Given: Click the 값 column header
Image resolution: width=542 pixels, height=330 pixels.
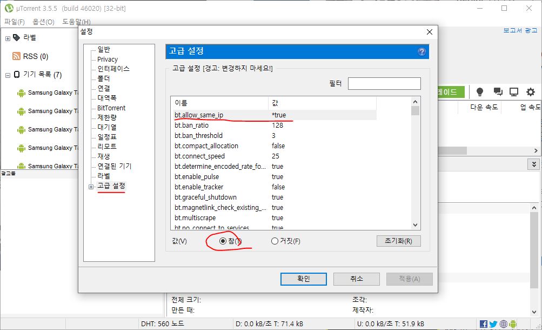Looking at the screenshot, I should (322, 103).
